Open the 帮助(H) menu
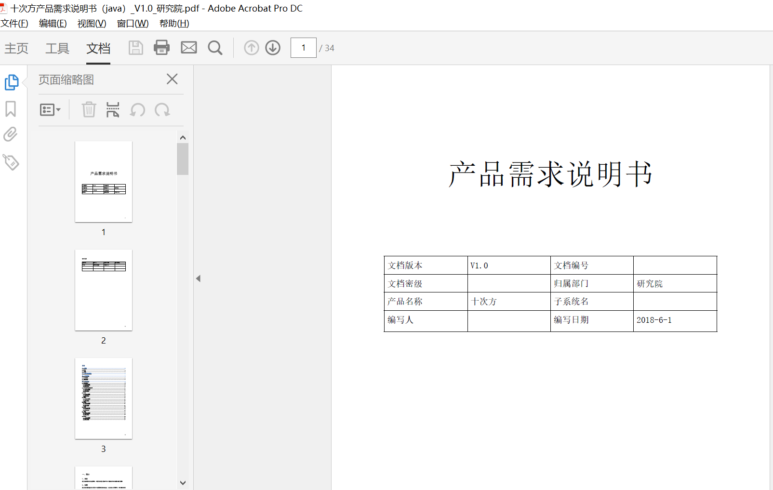 [x=174, y=23]
